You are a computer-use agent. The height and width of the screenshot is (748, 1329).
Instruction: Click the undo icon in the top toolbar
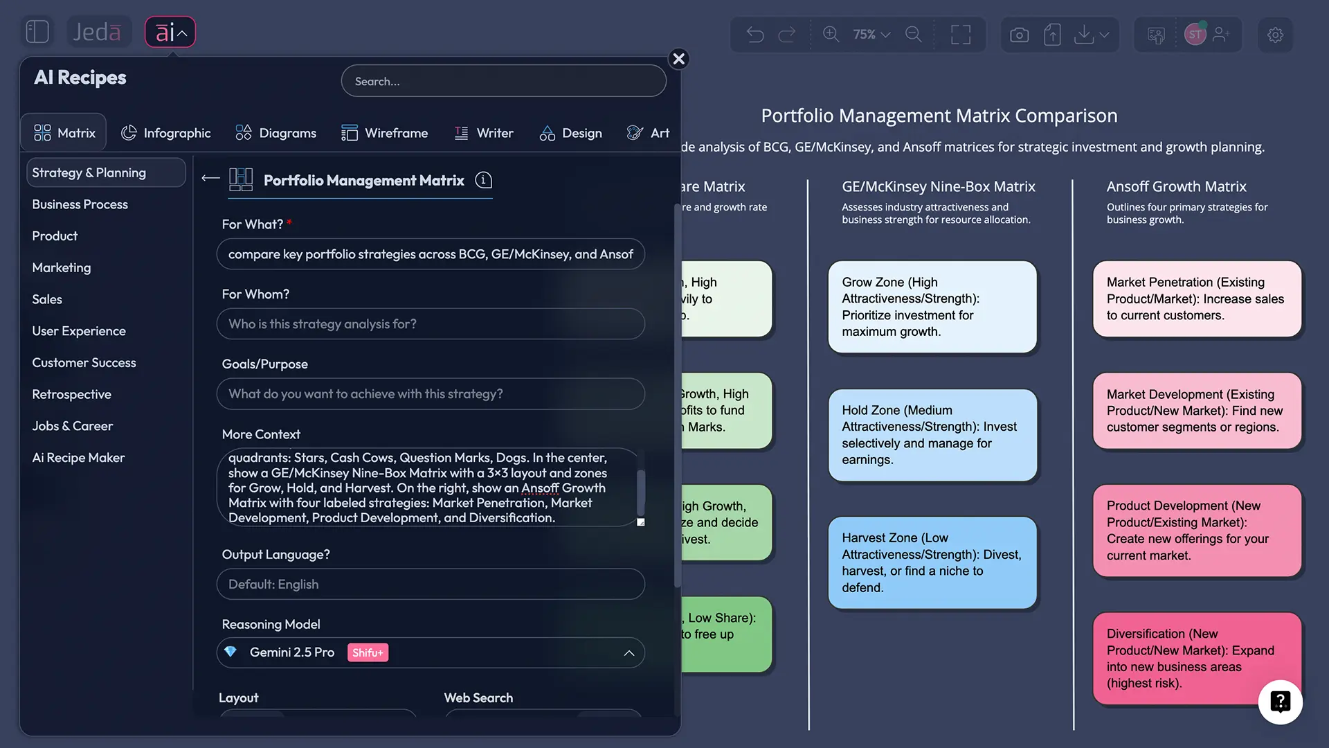(756, 34)
